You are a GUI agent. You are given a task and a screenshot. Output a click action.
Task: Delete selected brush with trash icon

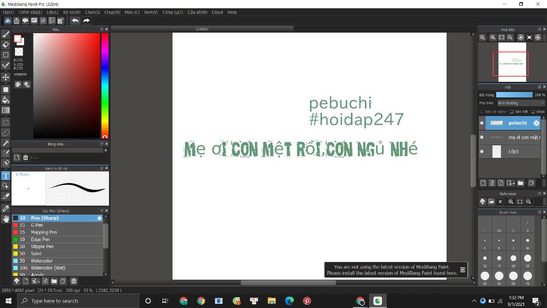pos(74,281)
